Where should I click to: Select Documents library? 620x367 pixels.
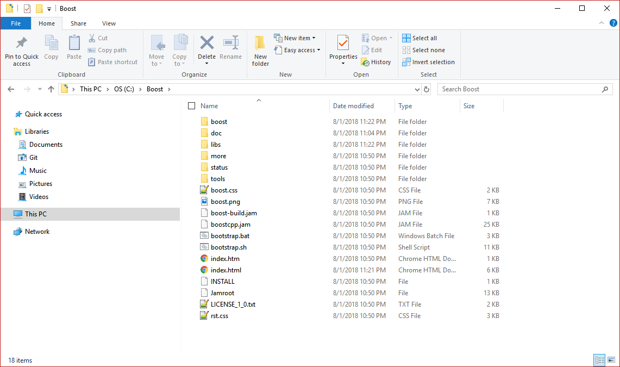coord(46,145)
